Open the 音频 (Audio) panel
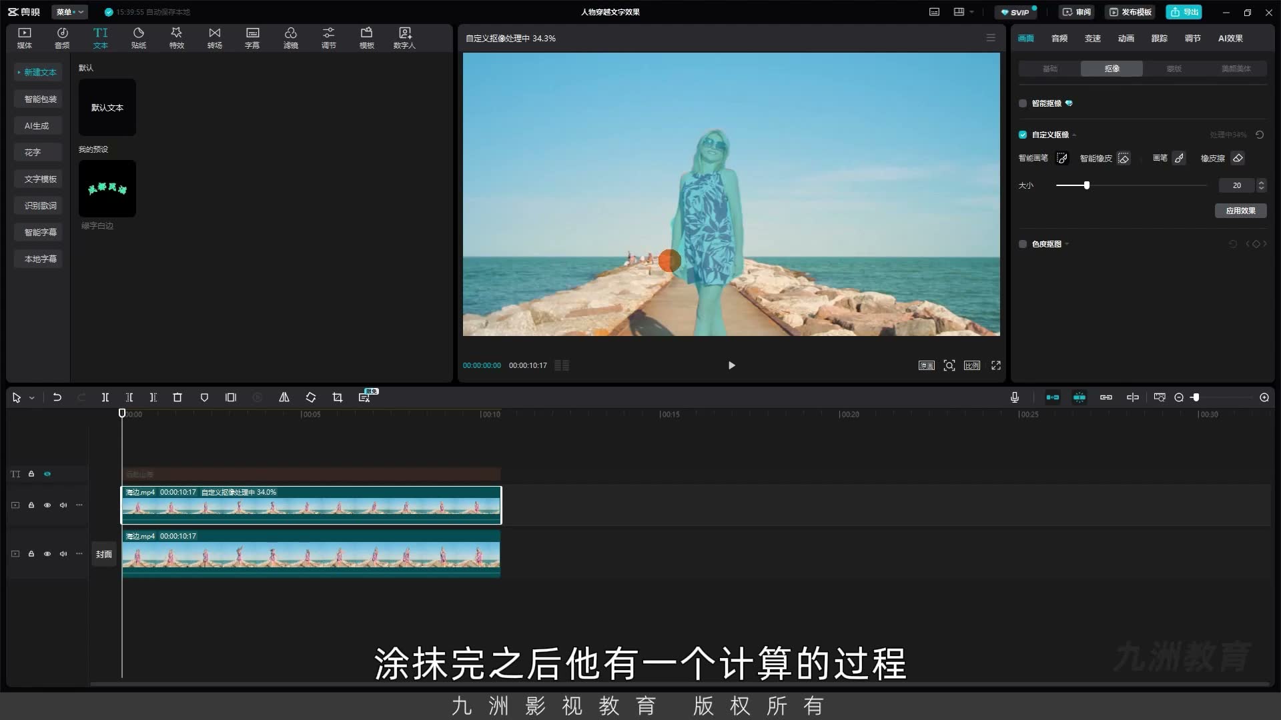This screenshot has height=720, width=1281. pos(62,38)
